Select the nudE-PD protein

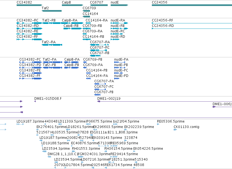coord(121,76)
